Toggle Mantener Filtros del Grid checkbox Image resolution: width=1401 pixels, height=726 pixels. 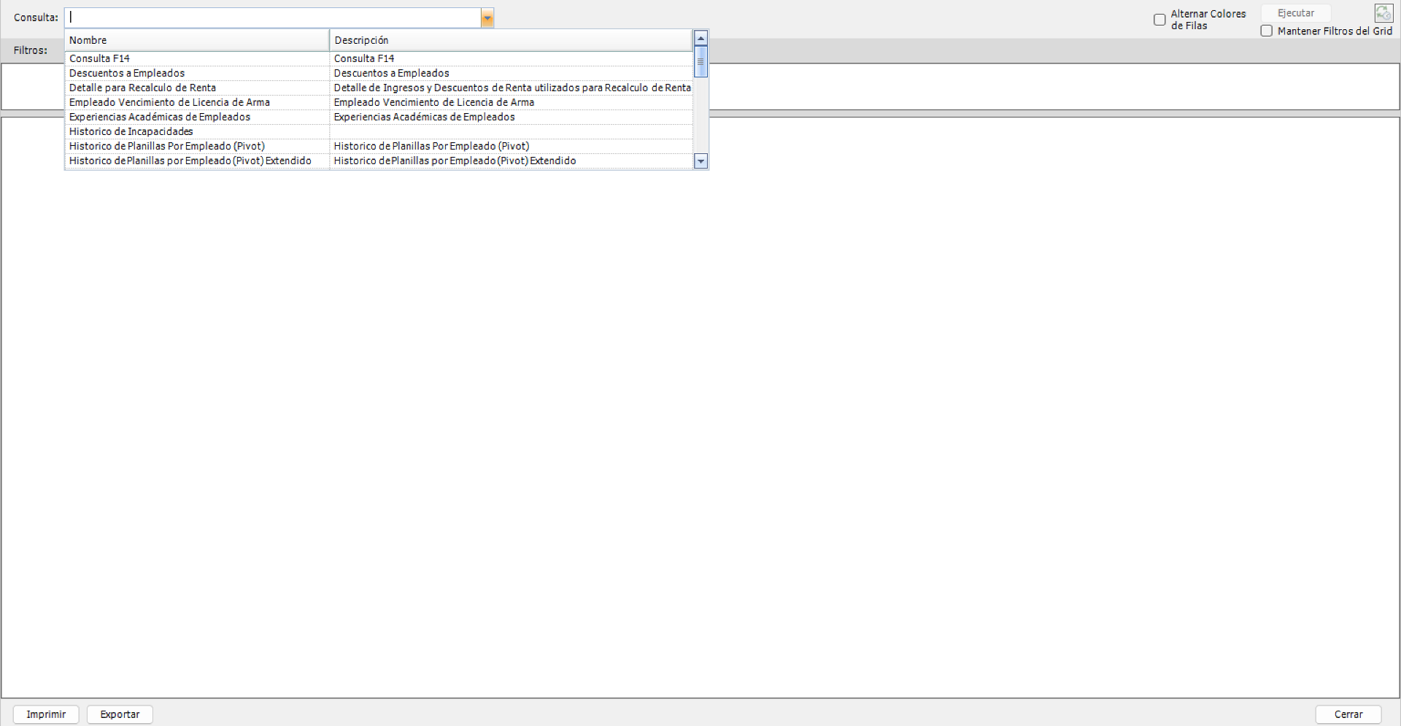click(1267, 31)
